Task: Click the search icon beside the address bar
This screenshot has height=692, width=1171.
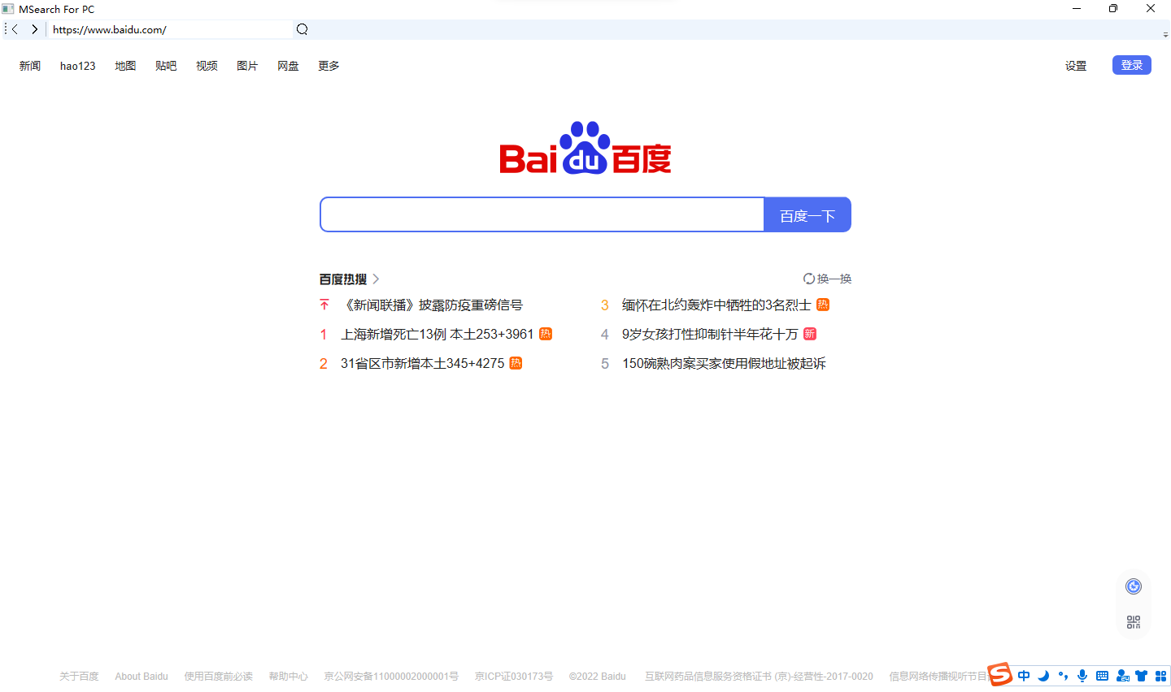Action: pyautogui.click(x=302, y=29)
